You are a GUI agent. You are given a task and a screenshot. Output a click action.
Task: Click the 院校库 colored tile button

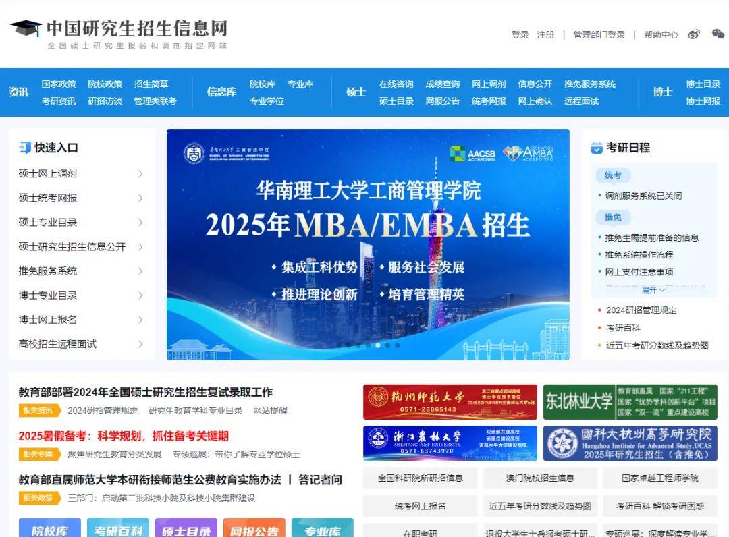click(x=49, y=530)
